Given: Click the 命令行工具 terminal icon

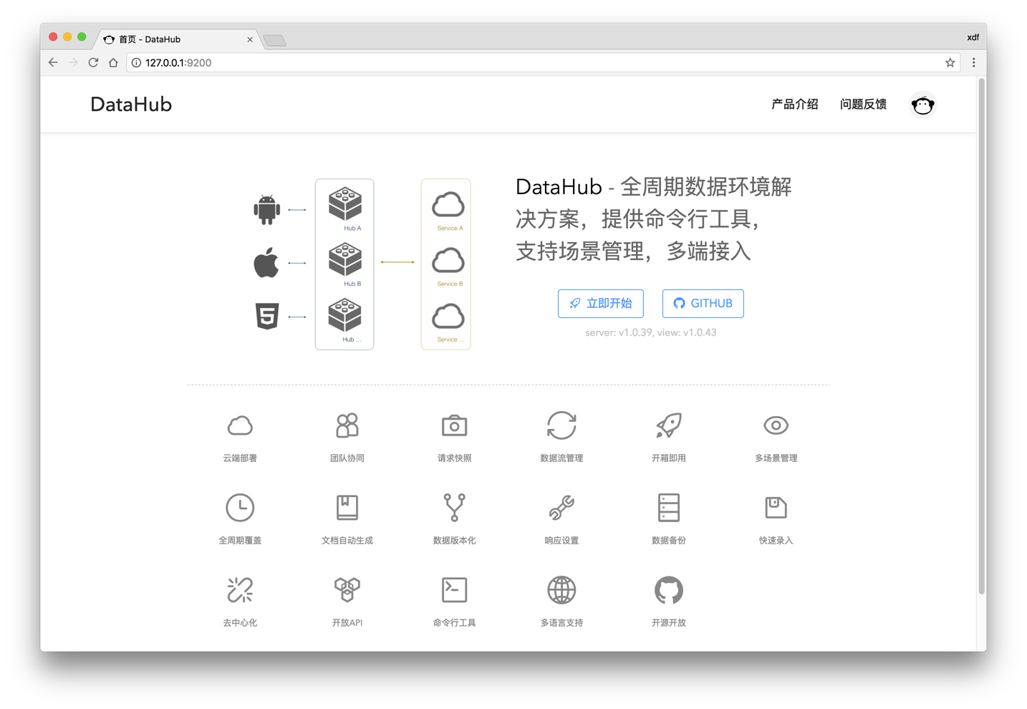Looking at the screenshot, I should 454,590.
